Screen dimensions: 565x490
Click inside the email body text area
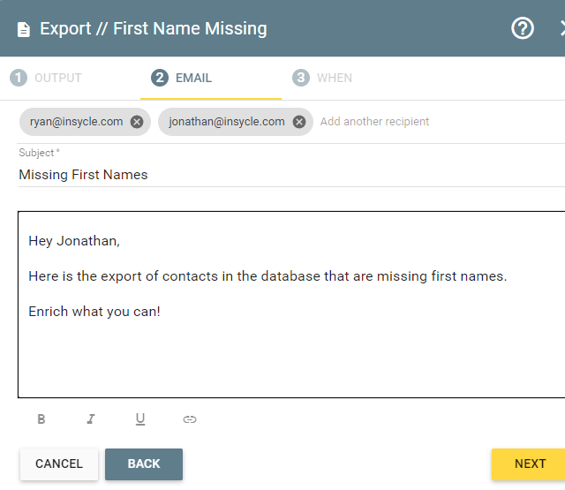pyautogui.click(x=291, y=305)
